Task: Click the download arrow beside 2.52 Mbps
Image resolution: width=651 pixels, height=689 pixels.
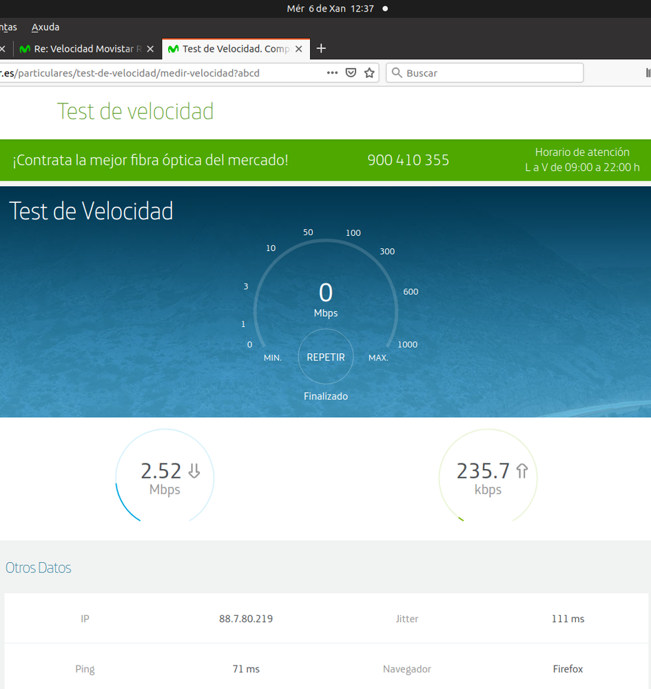Action: tap(194, 471)
